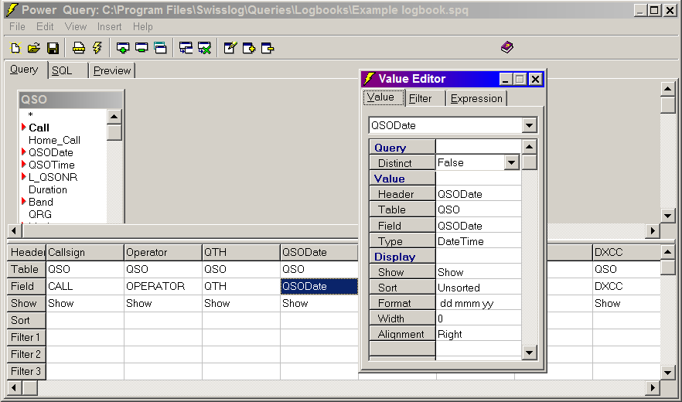This screenshot has height=402, width=682.
Task: Switch to the Preview tab
Action: pyautogui.click(x=112, y=70)
